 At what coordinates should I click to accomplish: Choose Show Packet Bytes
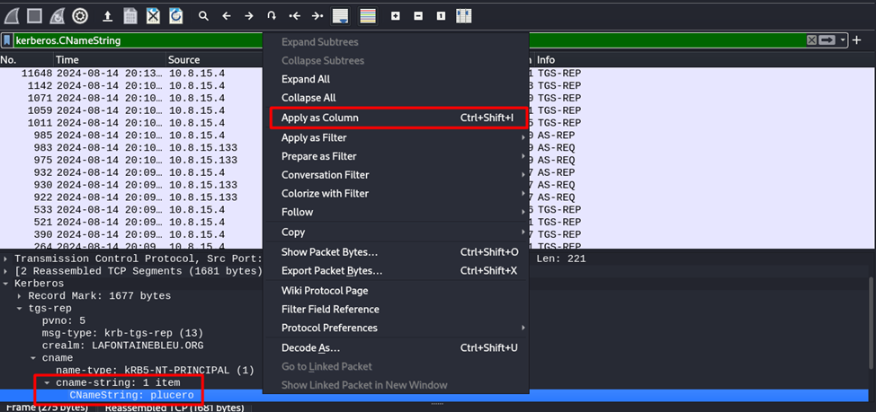[x=396, y=252]
